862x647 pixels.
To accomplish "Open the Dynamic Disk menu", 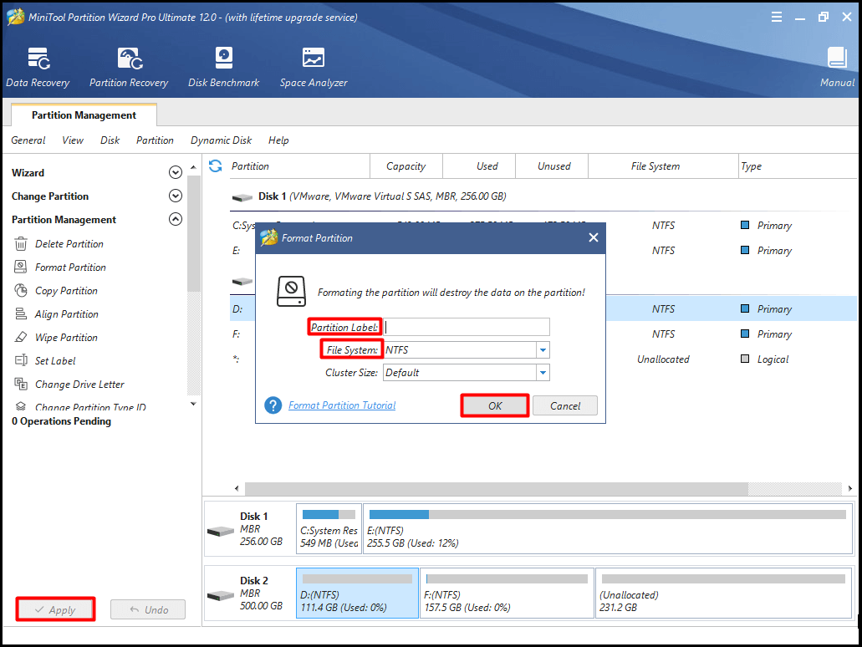I will click(x=221, y=140).
